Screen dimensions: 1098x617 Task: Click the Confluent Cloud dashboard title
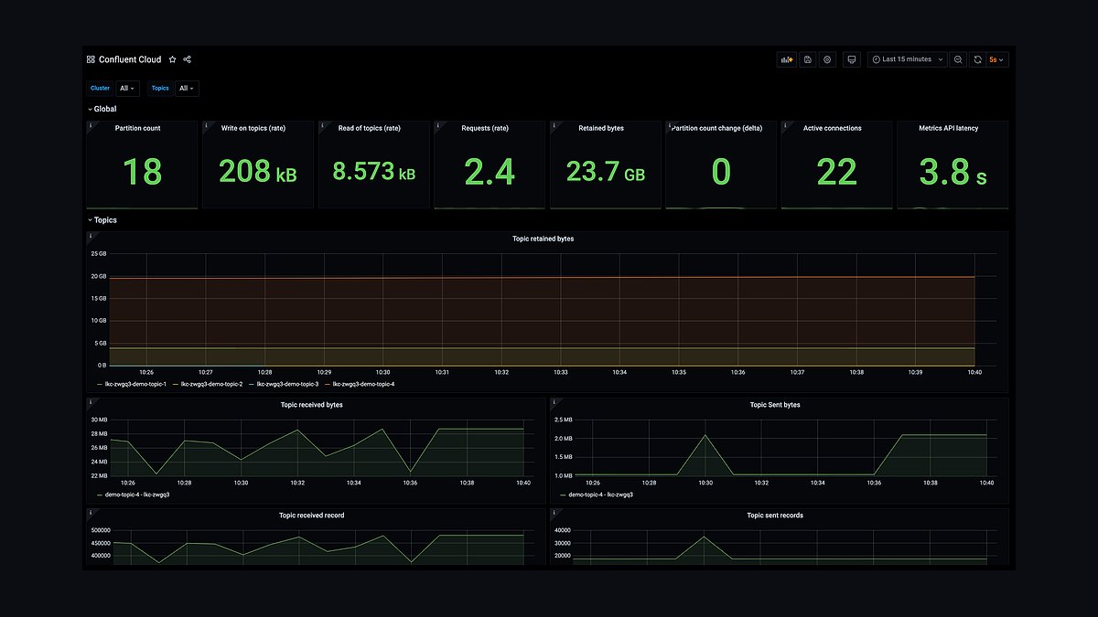click(130, 59)
